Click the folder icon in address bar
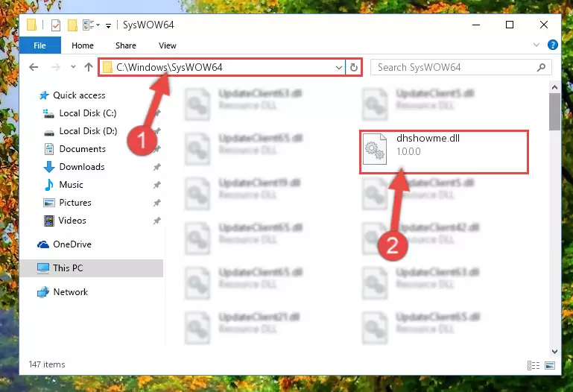This screenshot has height=392, width=573. 107,67
